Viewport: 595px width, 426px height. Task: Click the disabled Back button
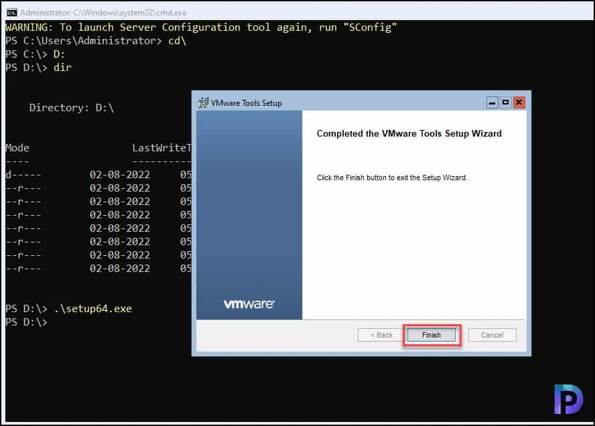(381, 335)
